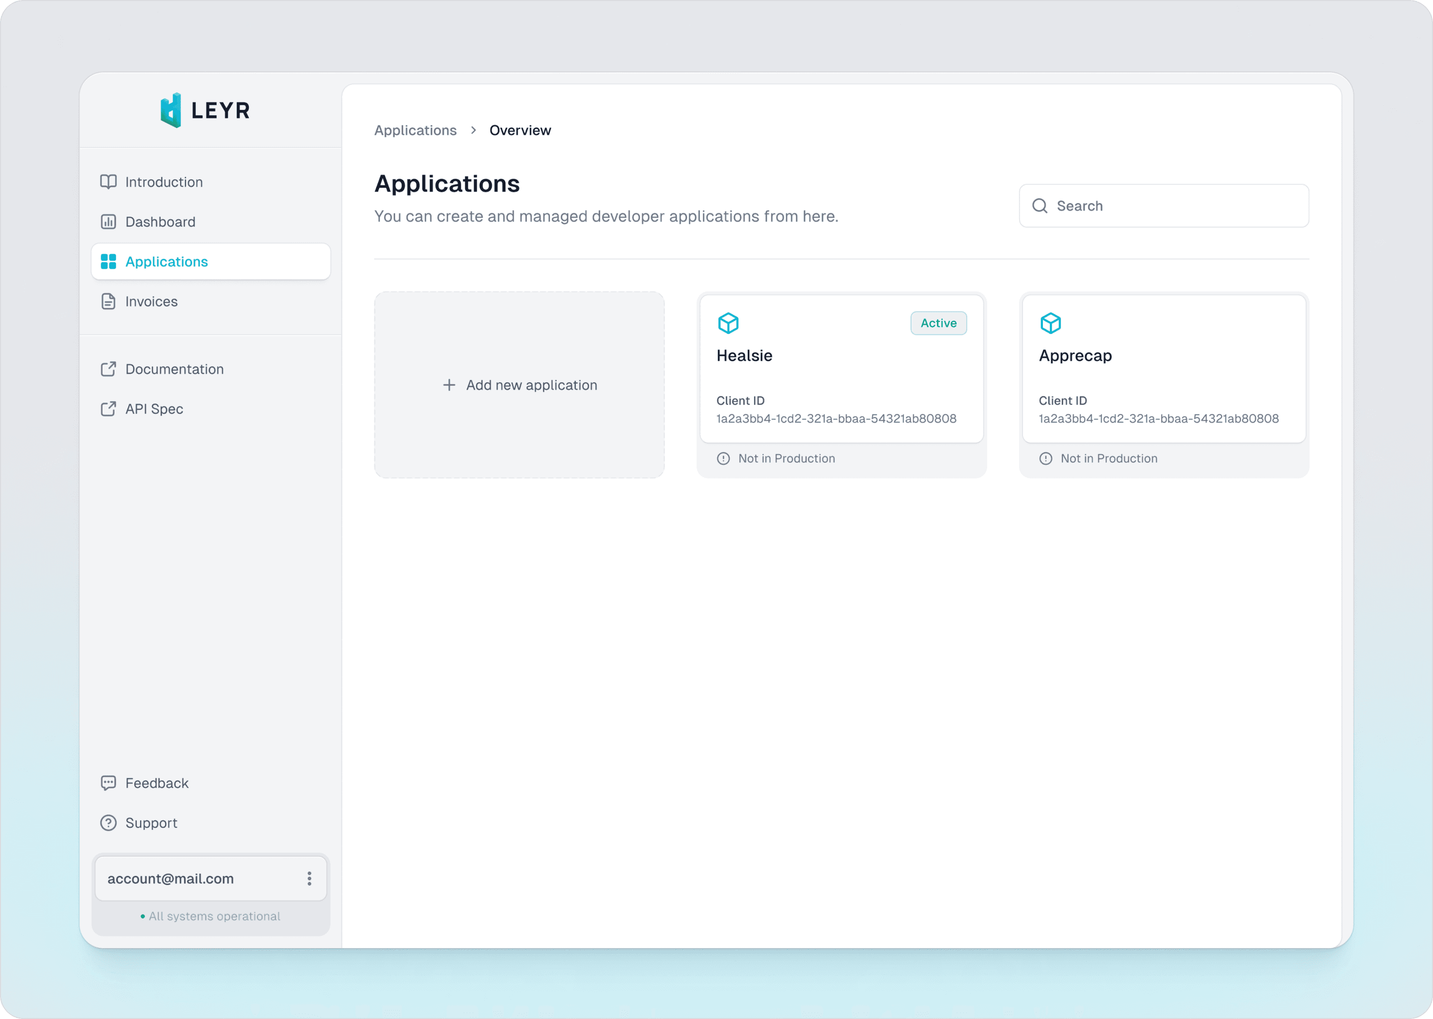
Task: Click the LEYR logo
Action: point(205,110)
